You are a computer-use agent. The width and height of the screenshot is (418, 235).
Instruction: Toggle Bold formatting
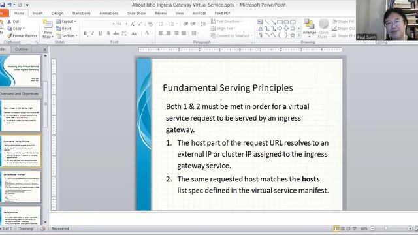click(85, 33)
